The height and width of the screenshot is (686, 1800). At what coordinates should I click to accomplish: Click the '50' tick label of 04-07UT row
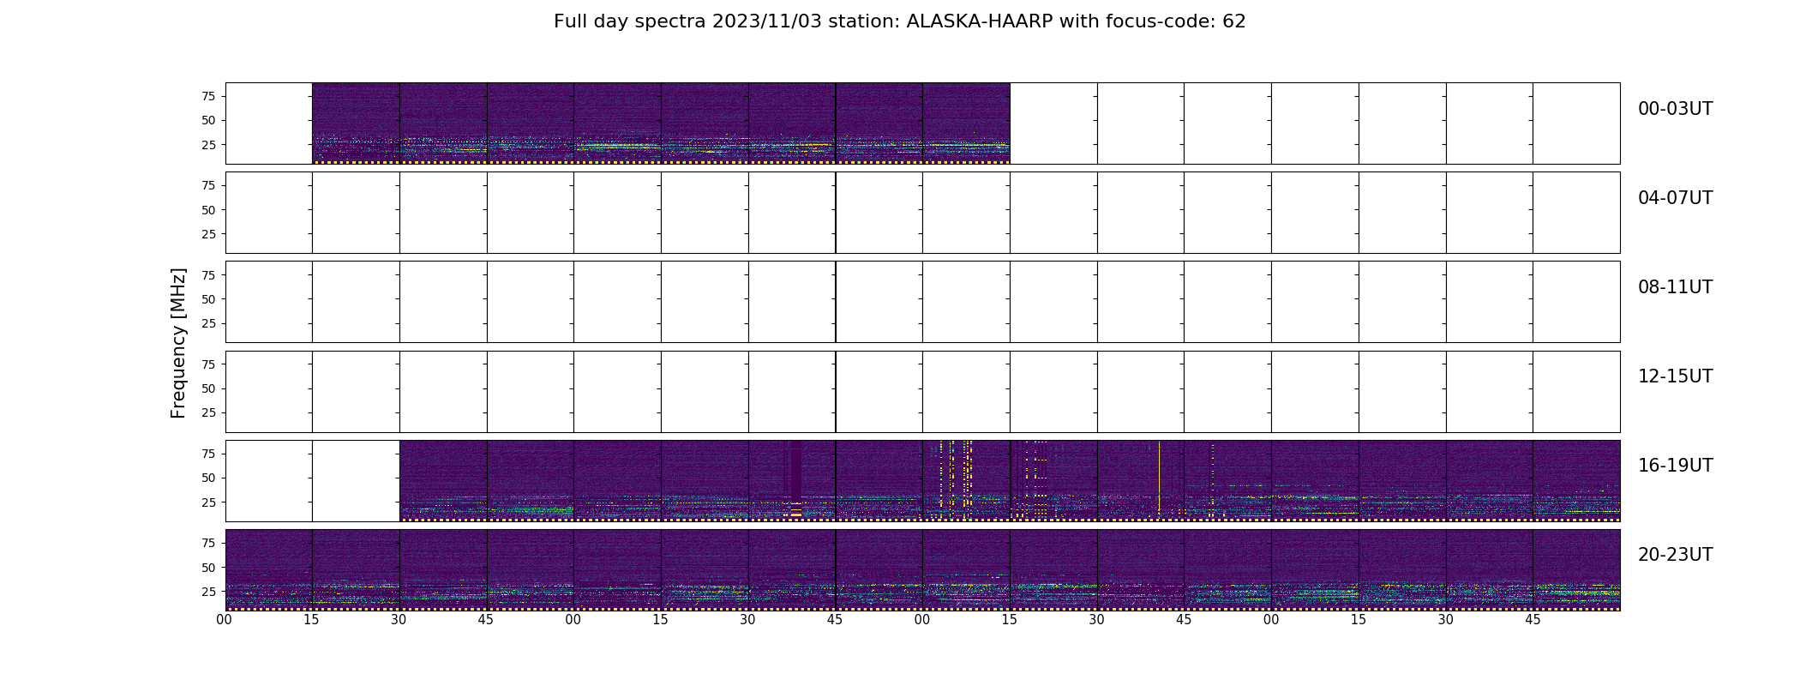(208, 210)
